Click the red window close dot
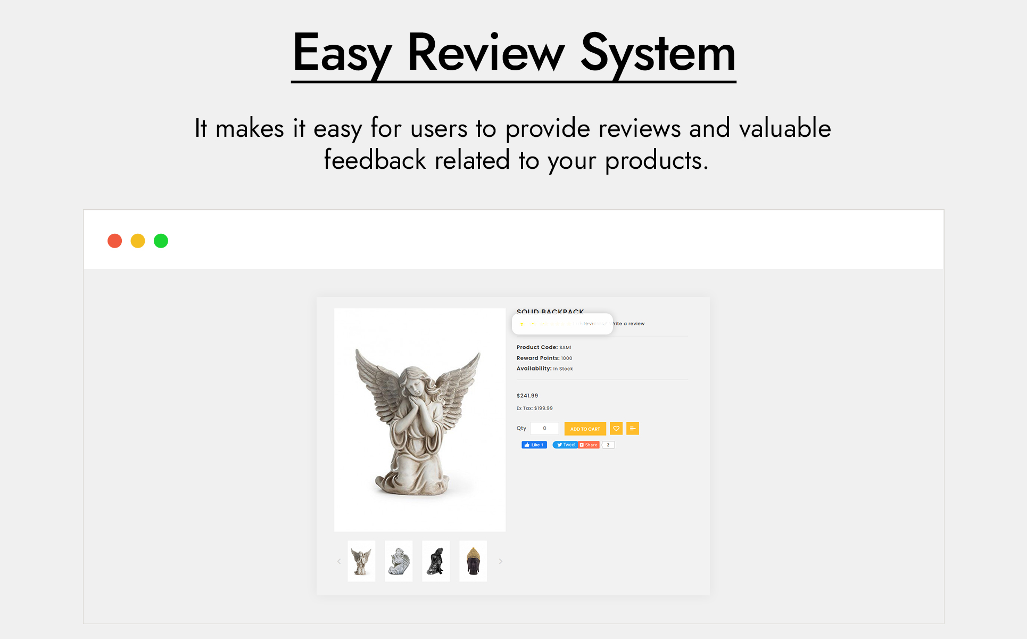1027x639 pixels. click(x=115, y=241)
